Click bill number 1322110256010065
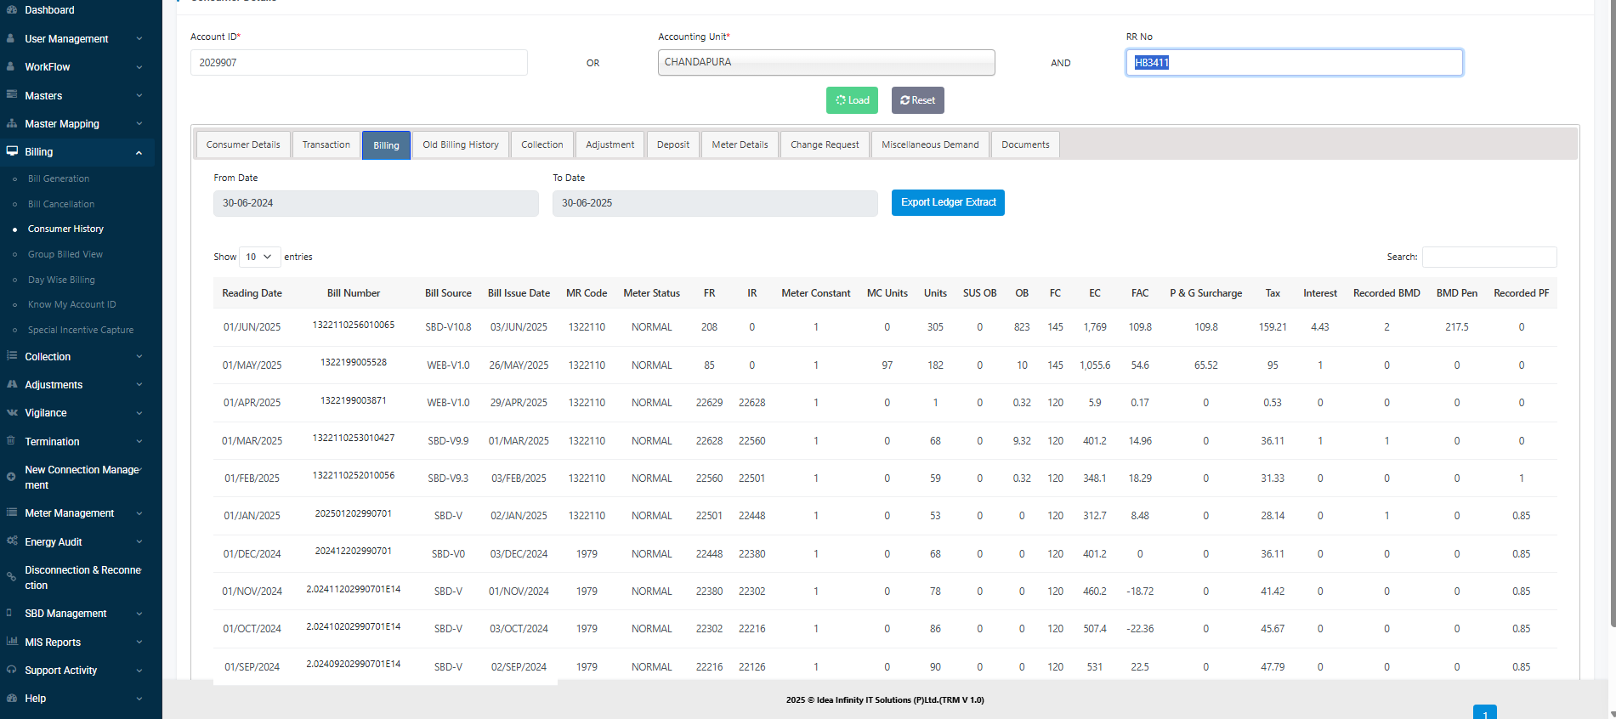The width and height of the screenshot is (1616, 719). pos(354,325)
